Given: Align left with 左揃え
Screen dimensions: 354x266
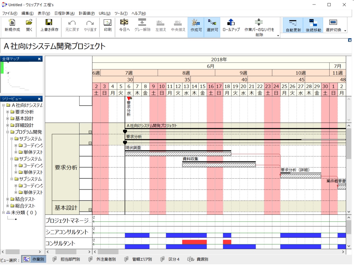Looking at the screenshot, I should coord(161,26).
